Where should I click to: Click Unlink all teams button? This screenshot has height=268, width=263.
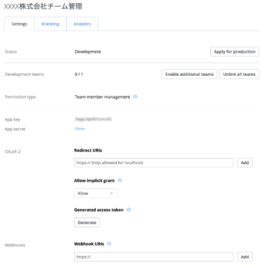click(239, 74)
